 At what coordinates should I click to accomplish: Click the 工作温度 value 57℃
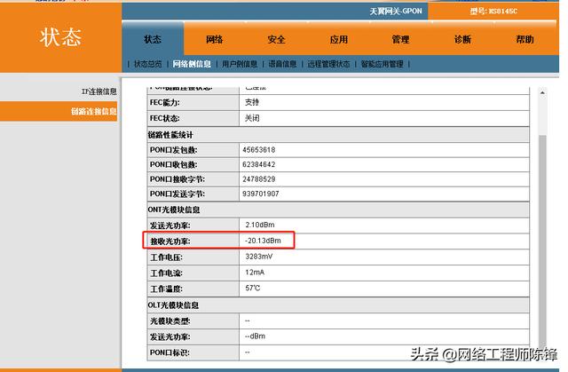252,289
